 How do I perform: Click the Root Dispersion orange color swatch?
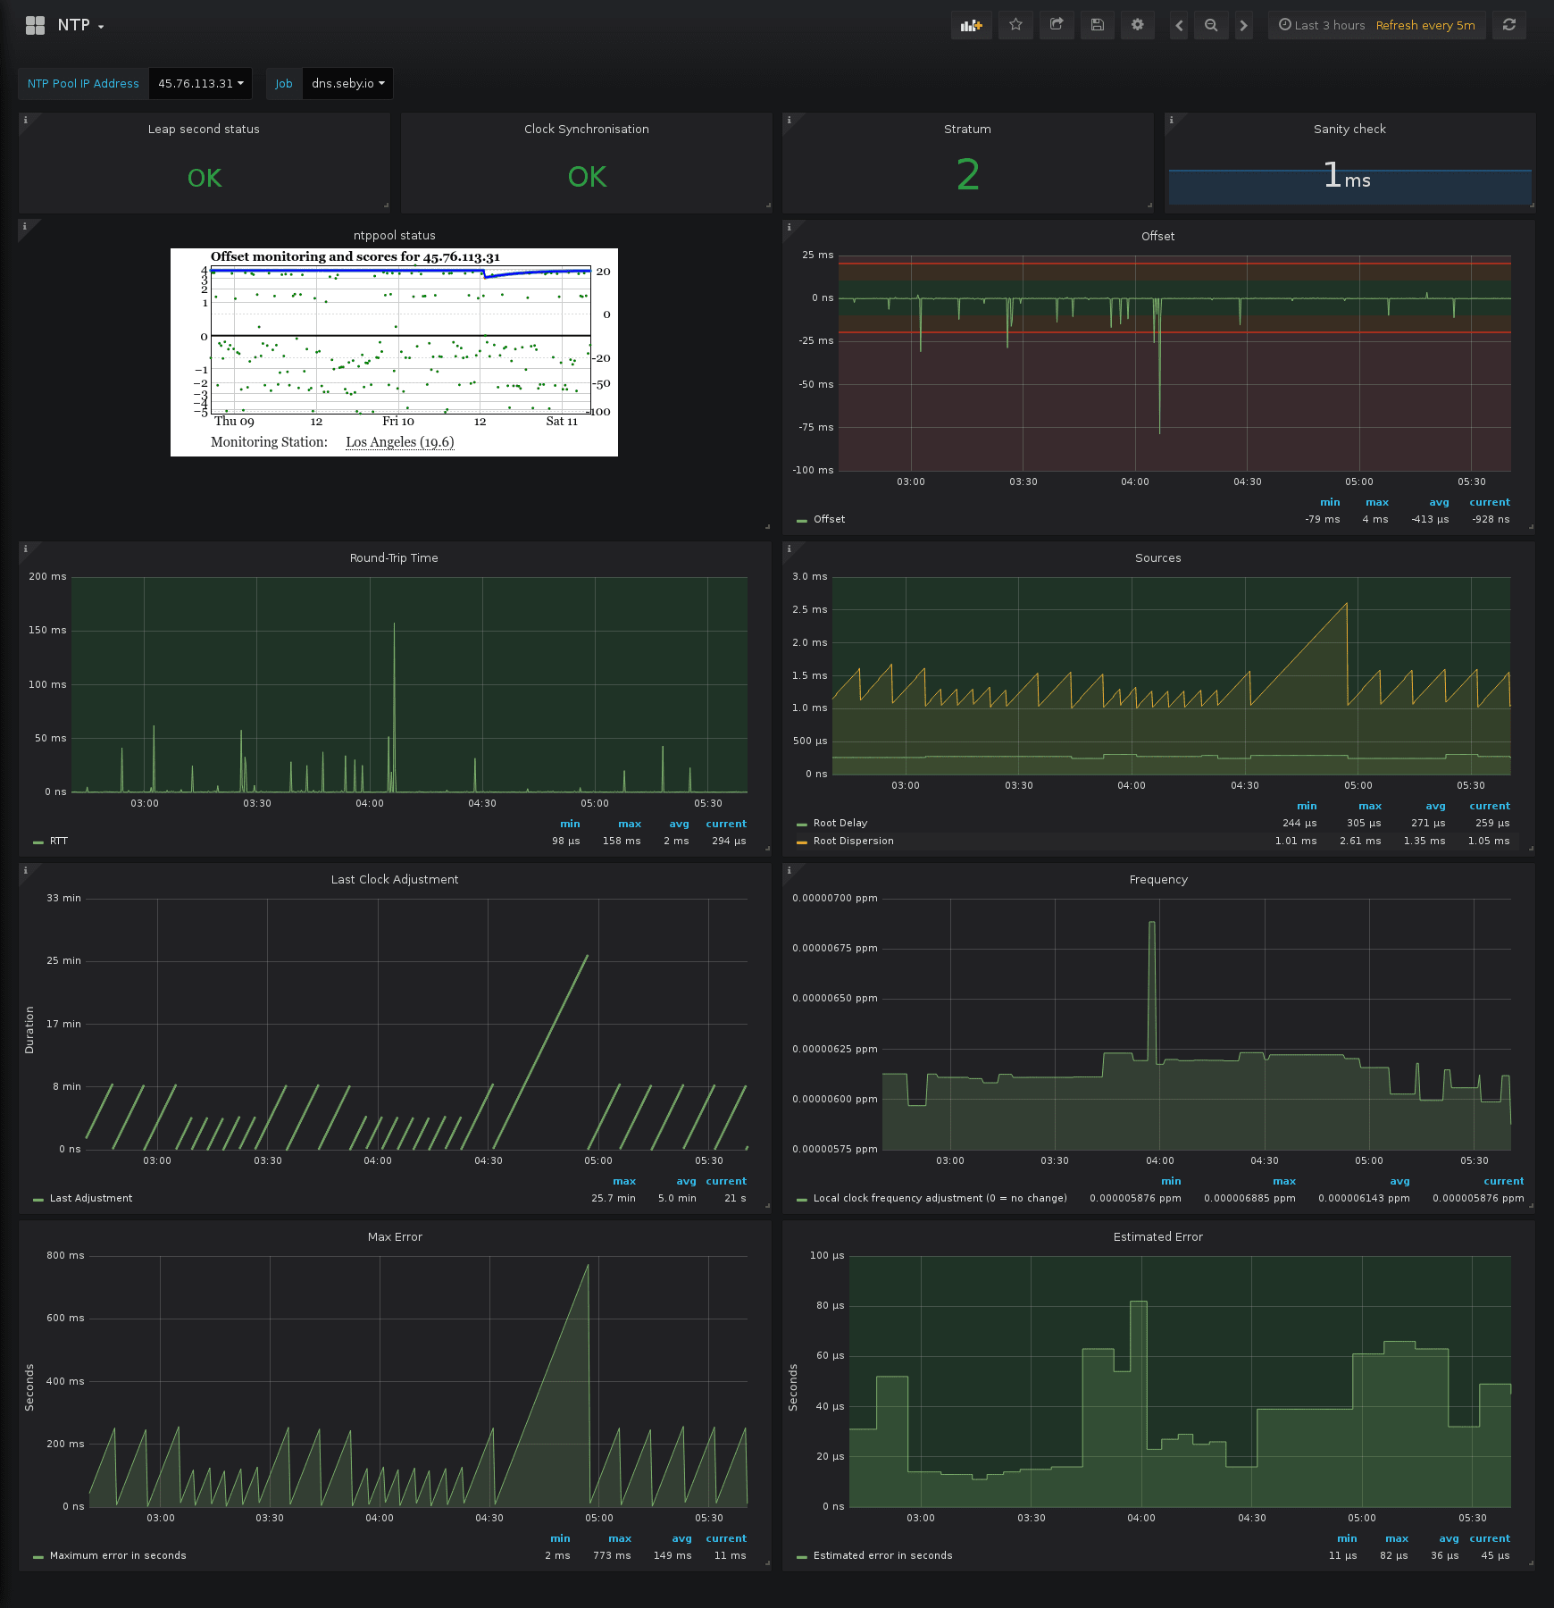coord(801,842)
